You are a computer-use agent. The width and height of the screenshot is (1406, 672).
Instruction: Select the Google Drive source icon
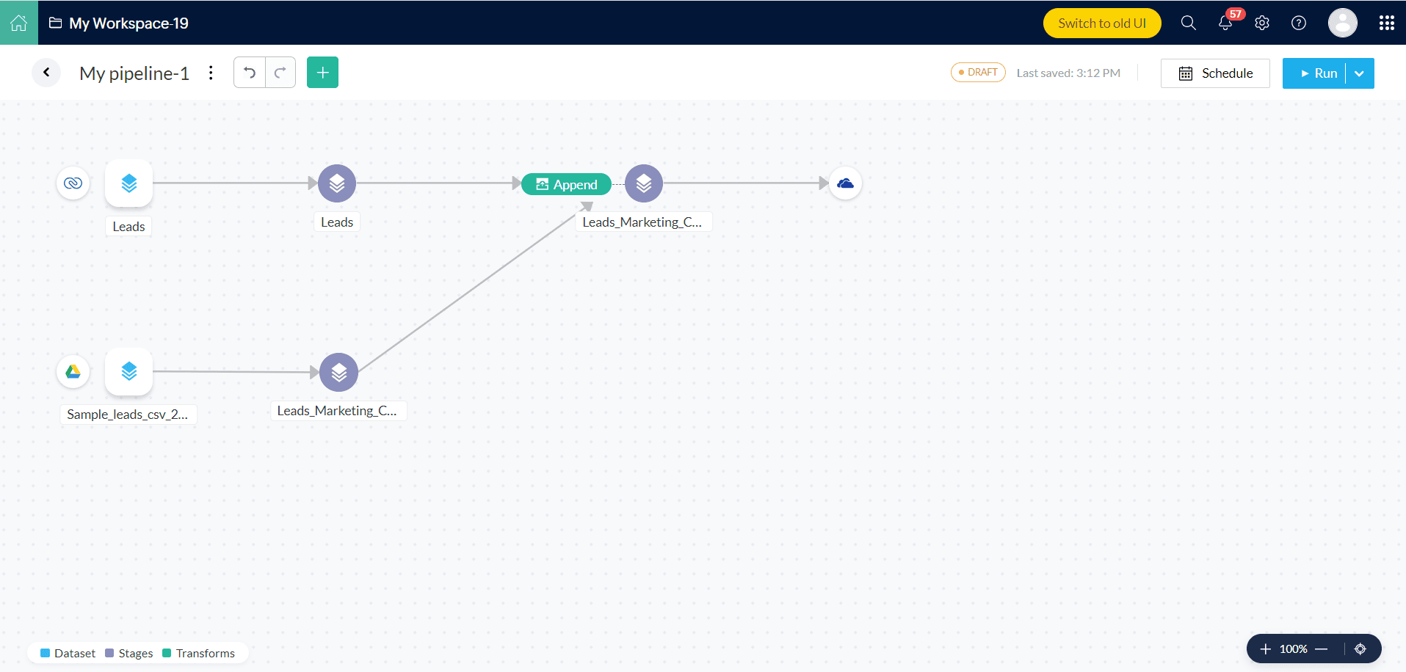tap(73, 371)
